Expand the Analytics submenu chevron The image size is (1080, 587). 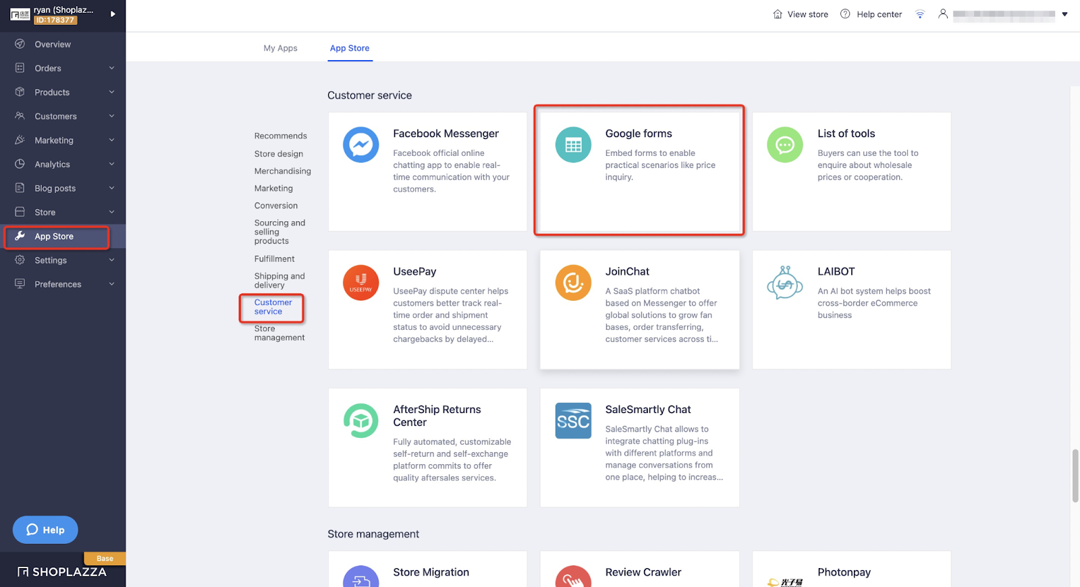coord(111,164)
